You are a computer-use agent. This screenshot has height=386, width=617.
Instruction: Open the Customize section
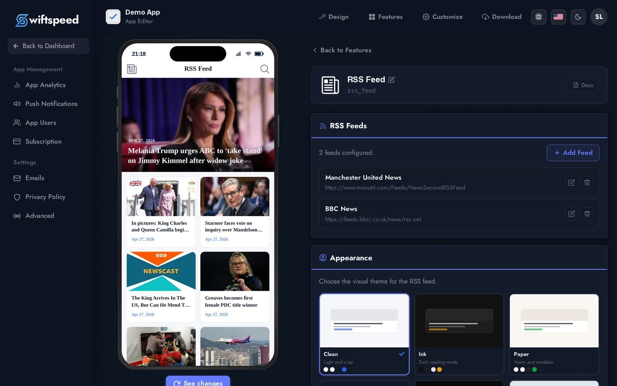(442, 17)
